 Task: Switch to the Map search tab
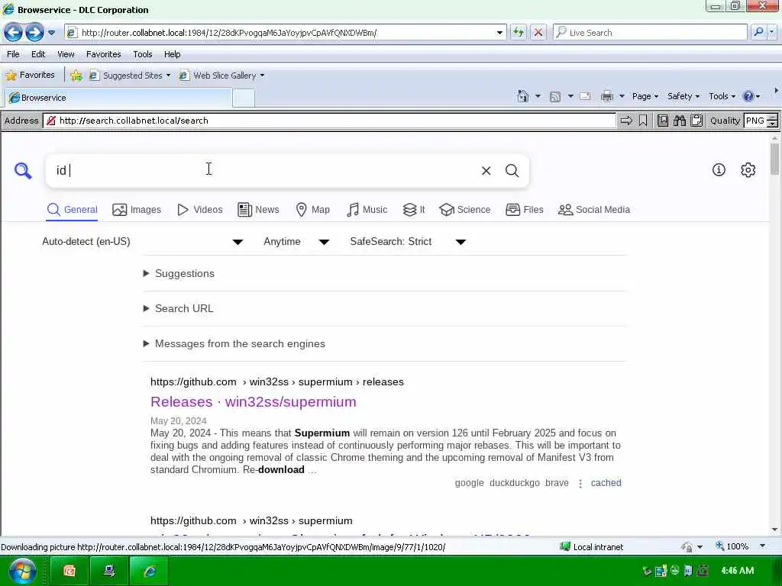[312, 210]
